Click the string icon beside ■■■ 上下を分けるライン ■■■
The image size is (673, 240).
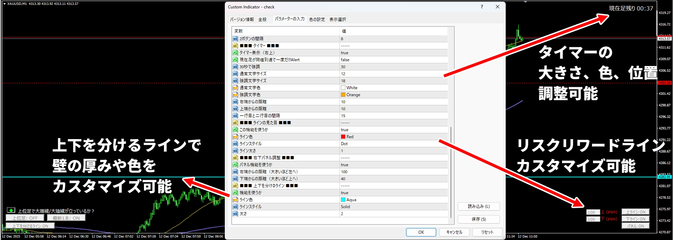pos(235,186)
